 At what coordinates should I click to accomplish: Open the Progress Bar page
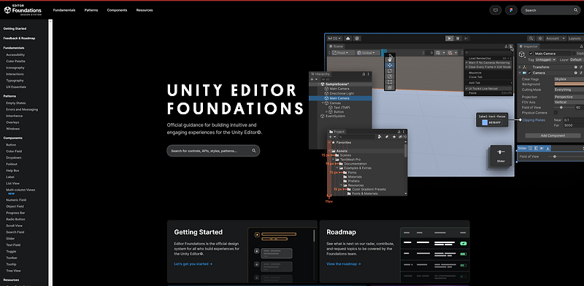[x=15, y=212]
